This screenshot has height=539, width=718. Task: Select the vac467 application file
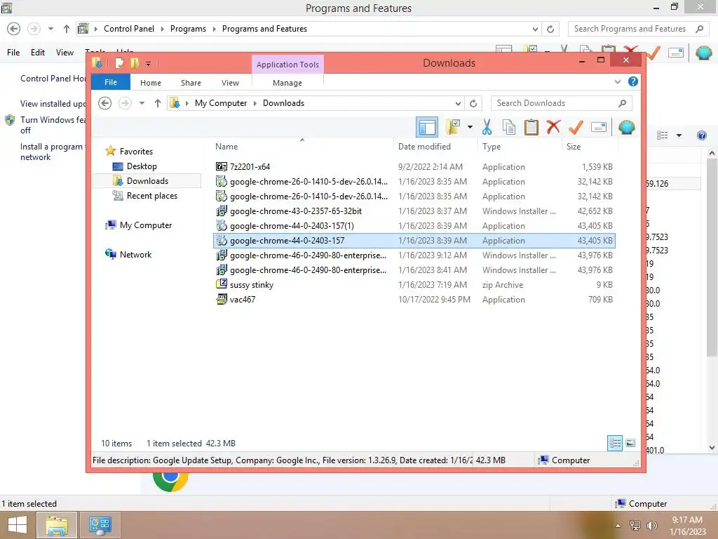pyautogui.click(x=414, y=299)
